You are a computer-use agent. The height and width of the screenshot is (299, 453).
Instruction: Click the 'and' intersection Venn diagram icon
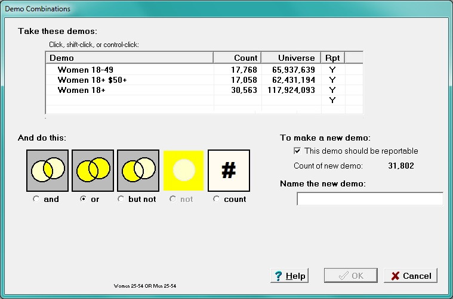click(x=47, y=170)
